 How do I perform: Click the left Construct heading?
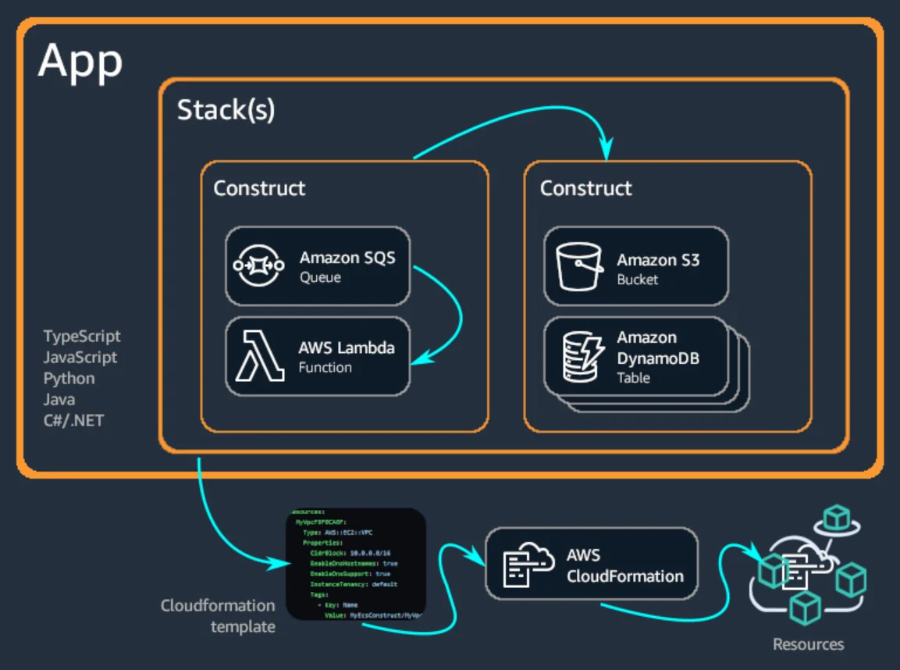(x=259, y=188)
